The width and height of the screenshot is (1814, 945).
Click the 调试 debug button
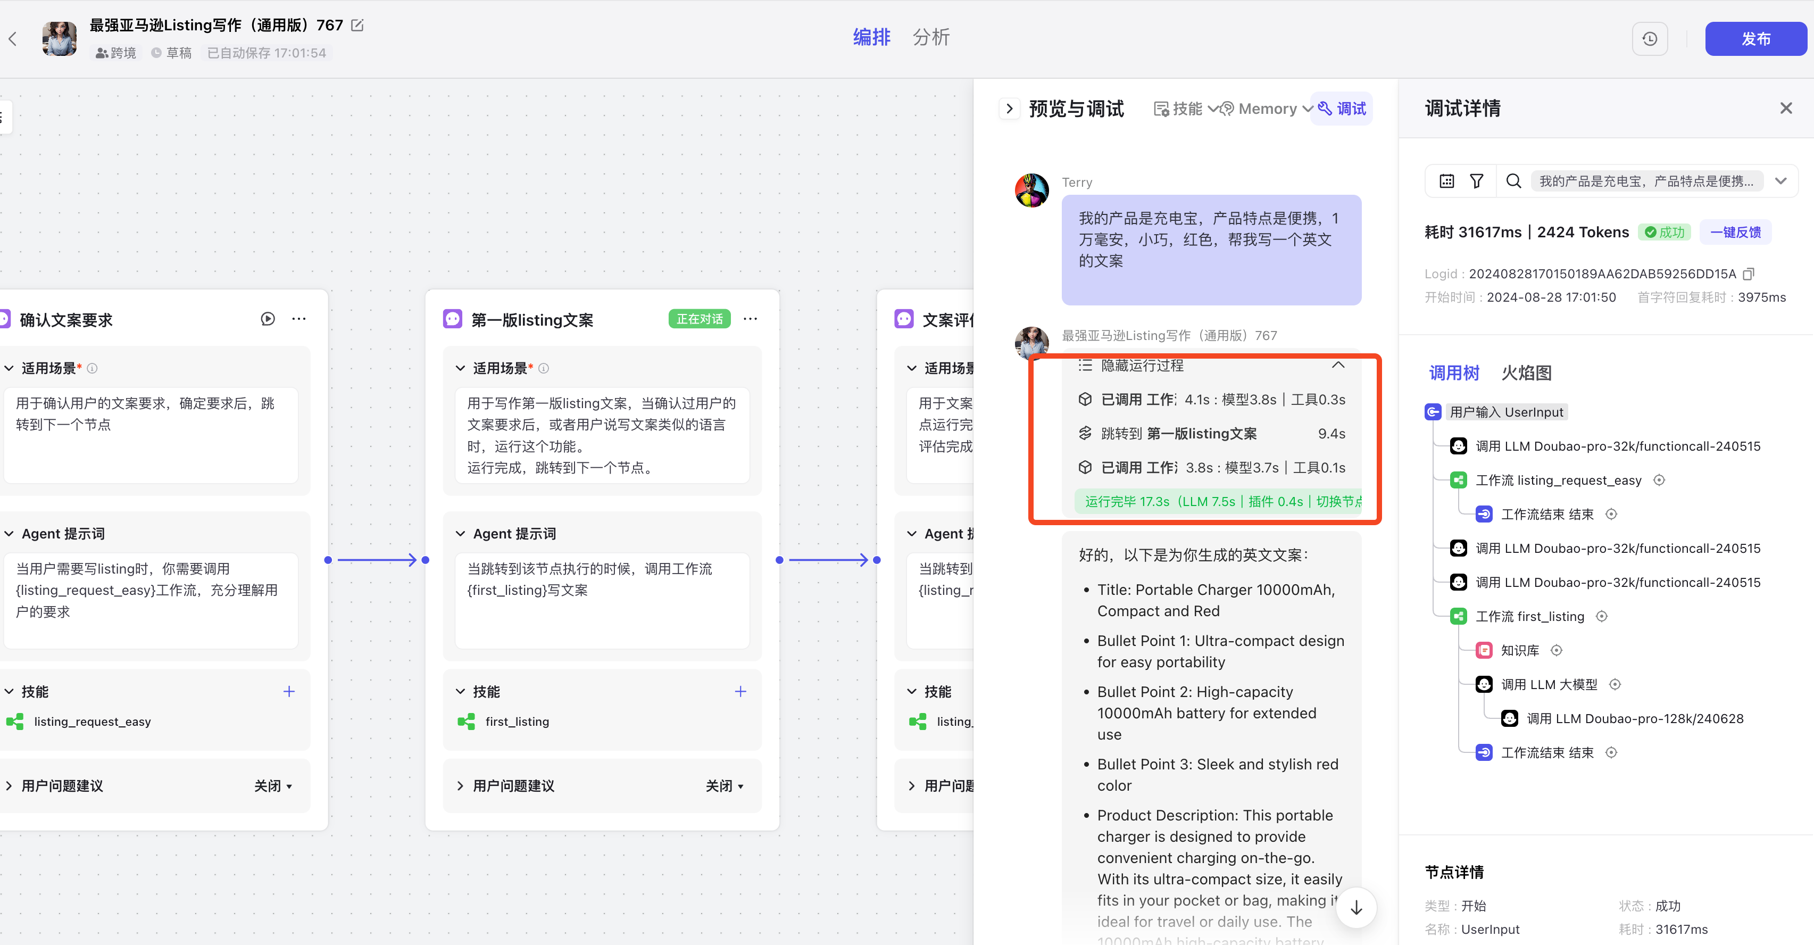tap(1342, 109)
